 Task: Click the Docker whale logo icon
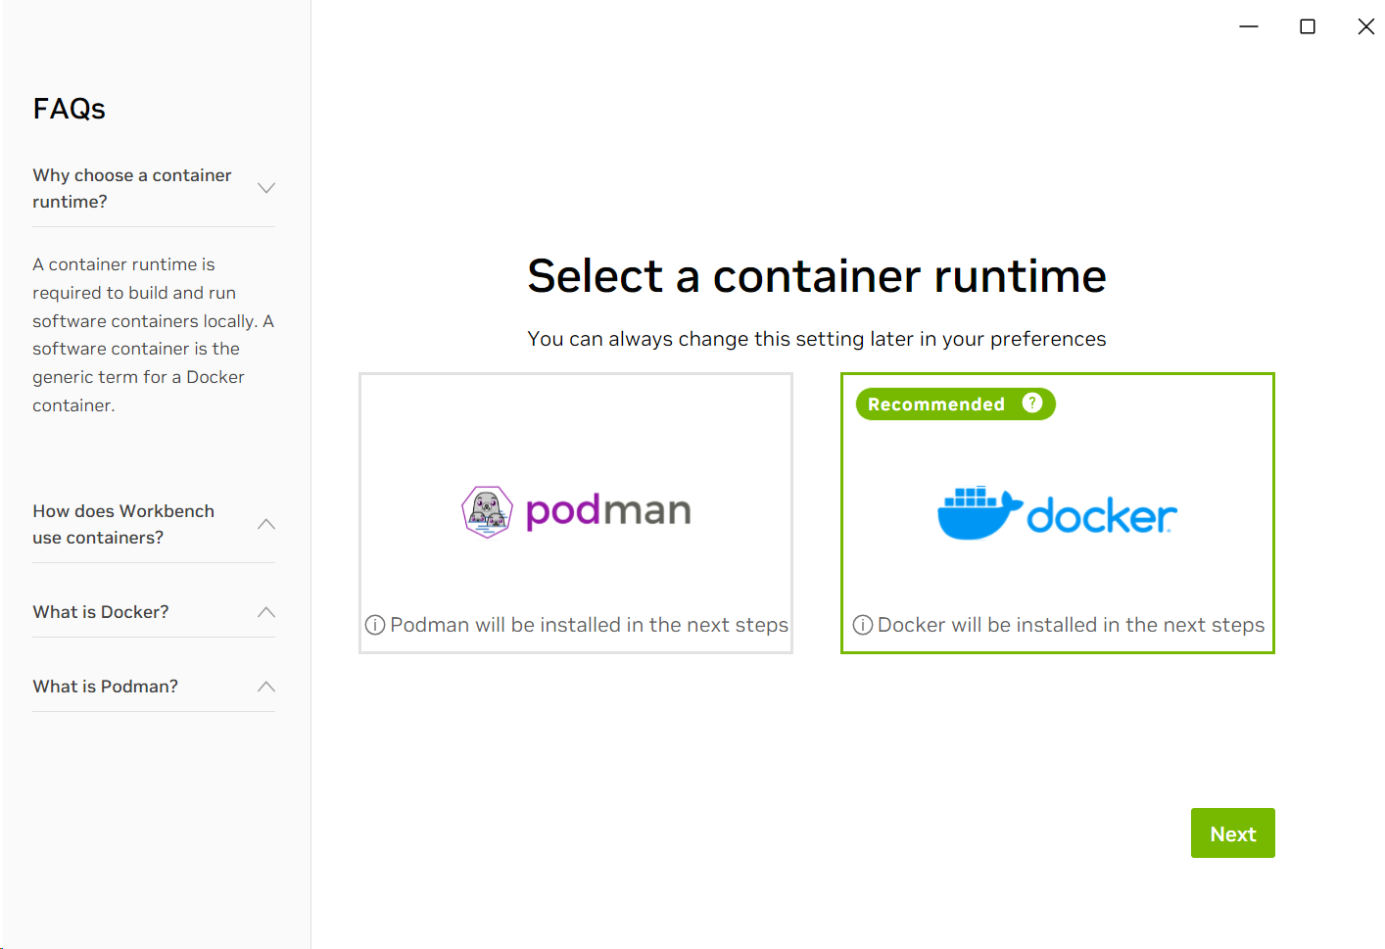tap(979, 513)
